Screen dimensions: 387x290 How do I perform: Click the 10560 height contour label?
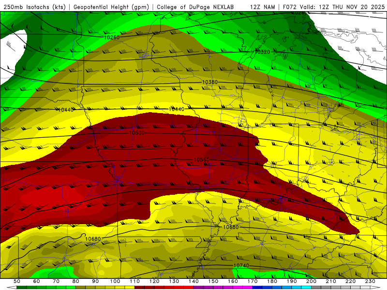[x=201, y=160]
